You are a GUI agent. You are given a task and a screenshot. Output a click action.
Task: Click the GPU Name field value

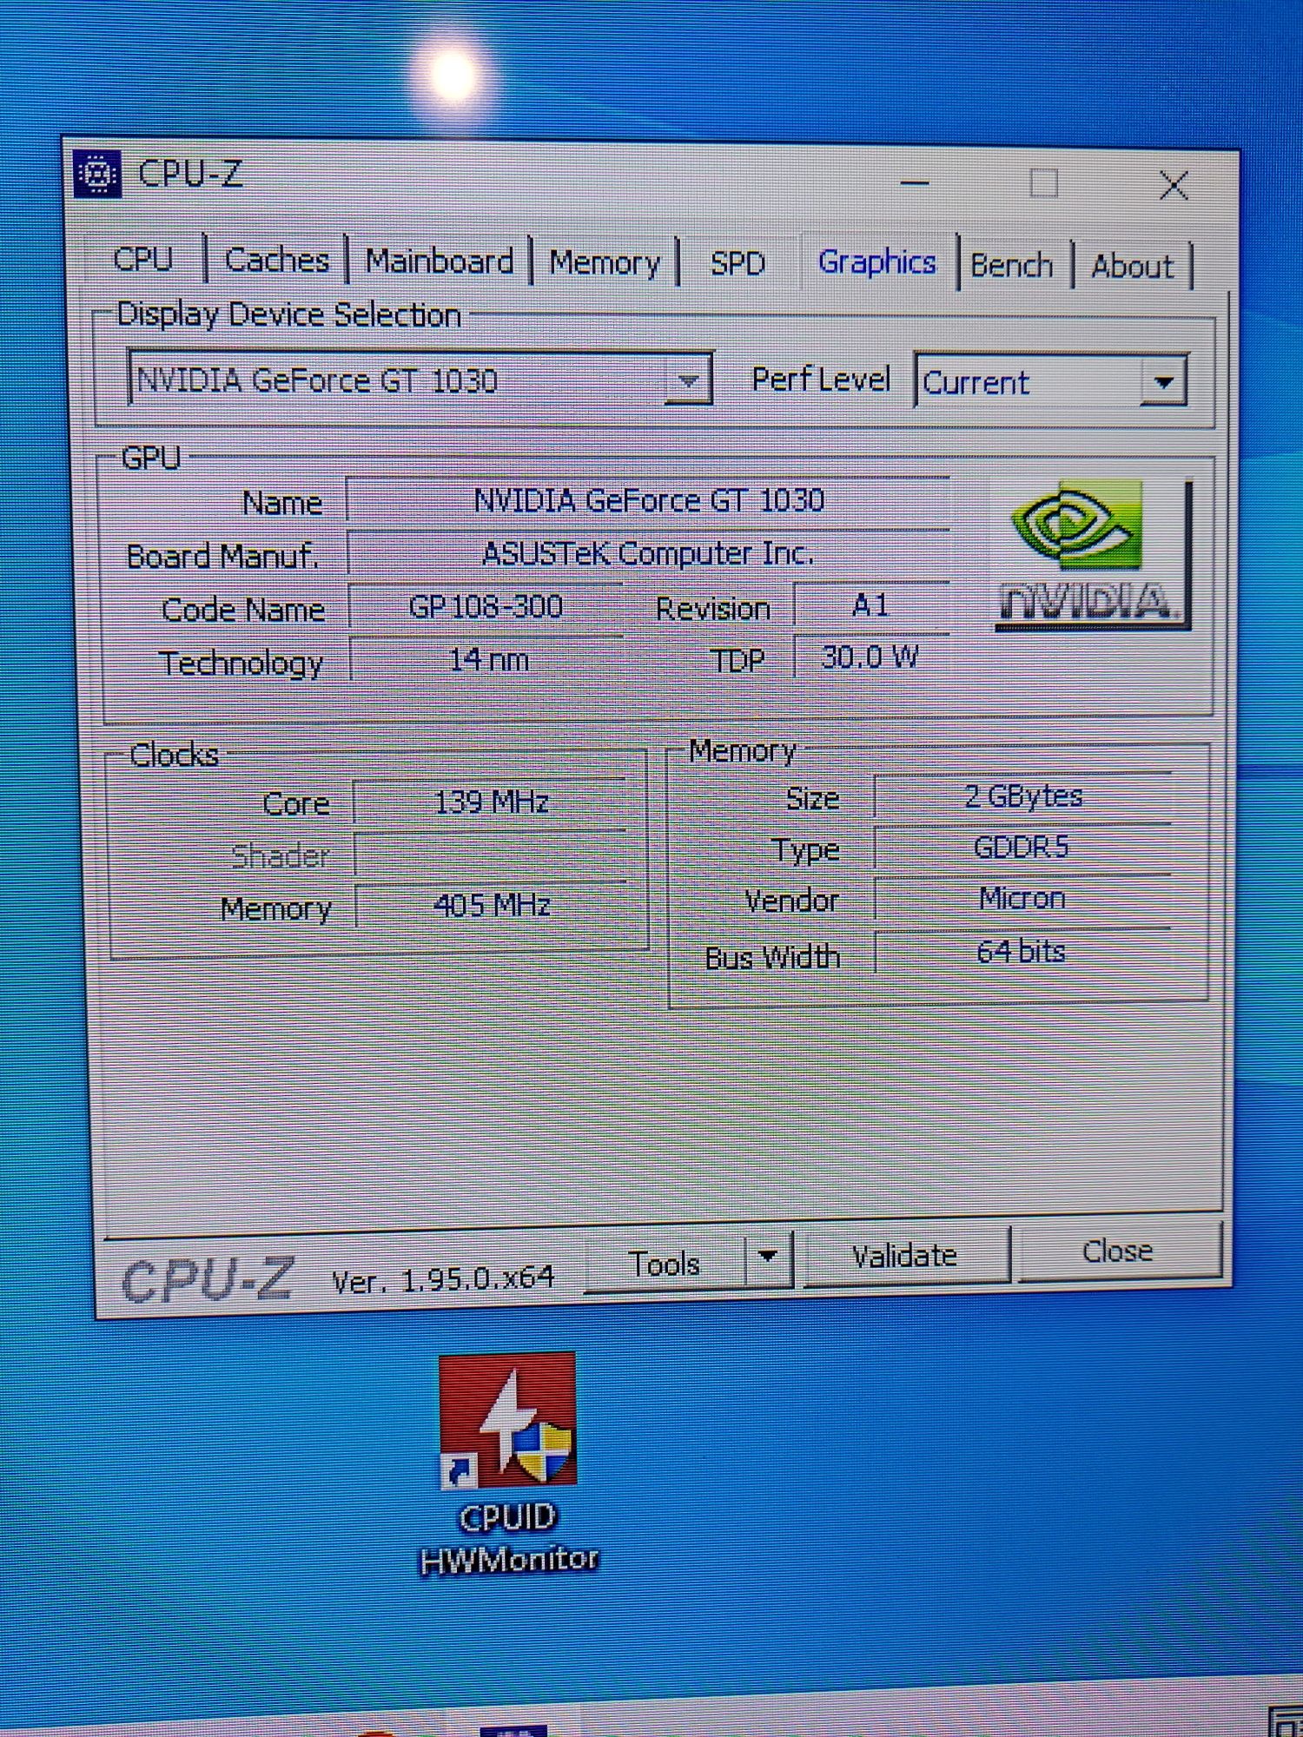(648, 500)
